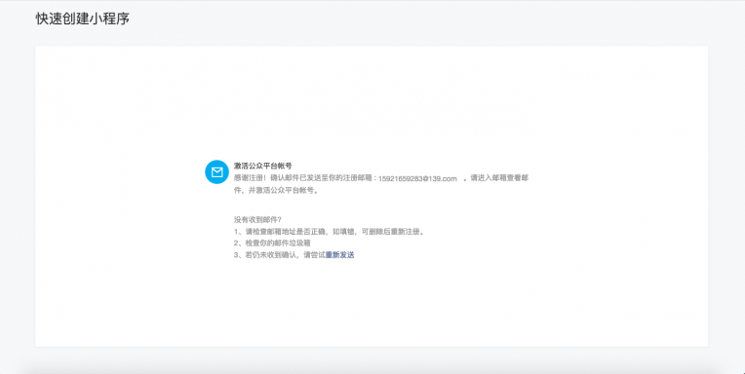Click the blue mail envelope icon
Image resolution: width=745 pixels, height=374 pixels.
[216, 171]
